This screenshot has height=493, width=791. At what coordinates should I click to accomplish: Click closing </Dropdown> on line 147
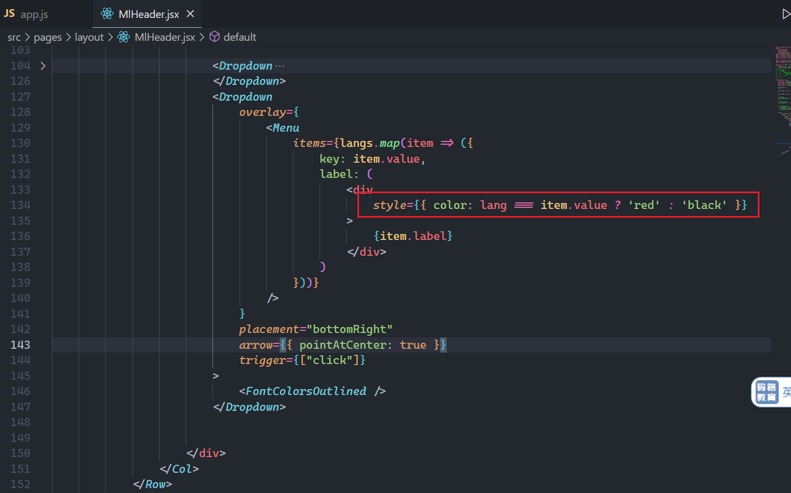click(x=249, y=407)
